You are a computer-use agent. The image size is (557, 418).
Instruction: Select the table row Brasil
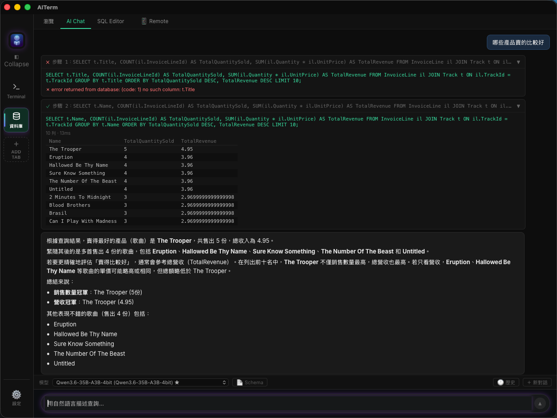142,213
